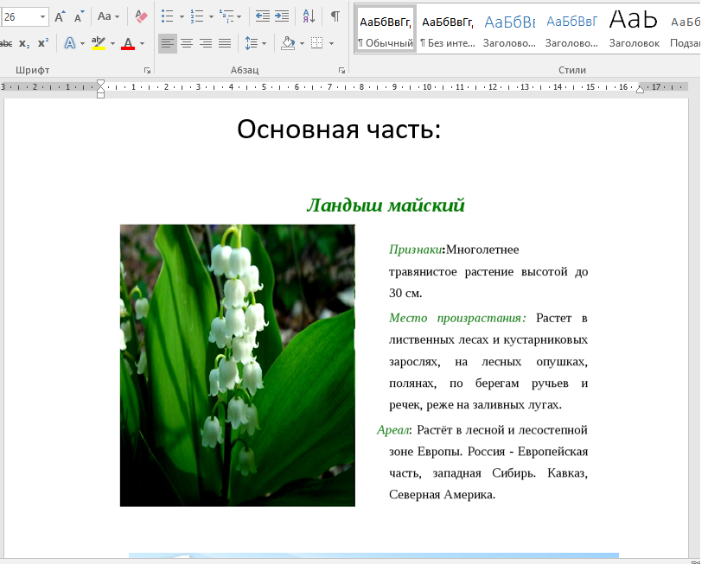Open shading color dropdown arrow
Screen dimensions: 708x564
point(302,43)
